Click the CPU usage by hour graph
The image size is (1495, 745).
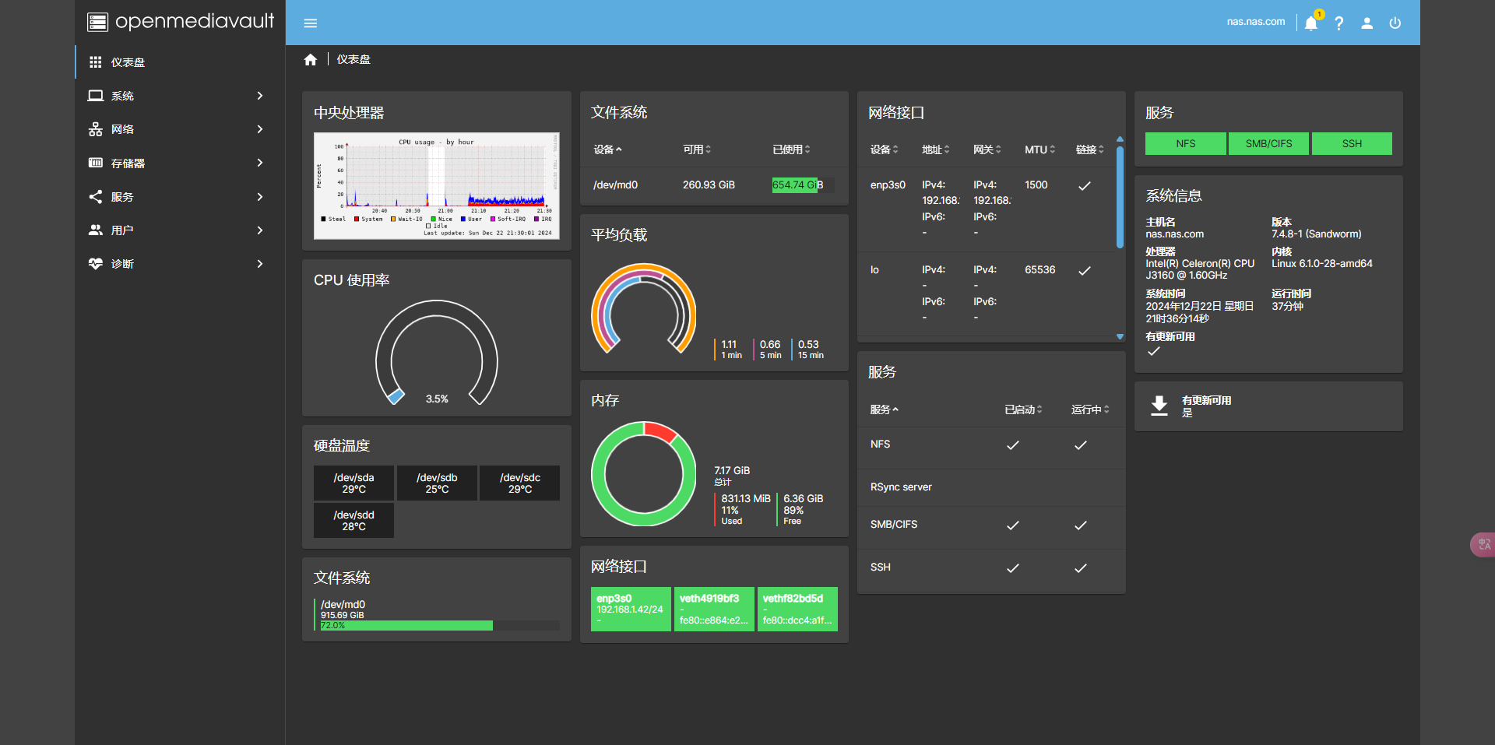pyautogui.click(x=436, y=185)
